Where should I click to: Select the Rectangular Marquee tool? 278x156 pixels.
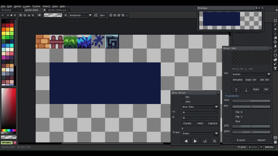[275, 20]
